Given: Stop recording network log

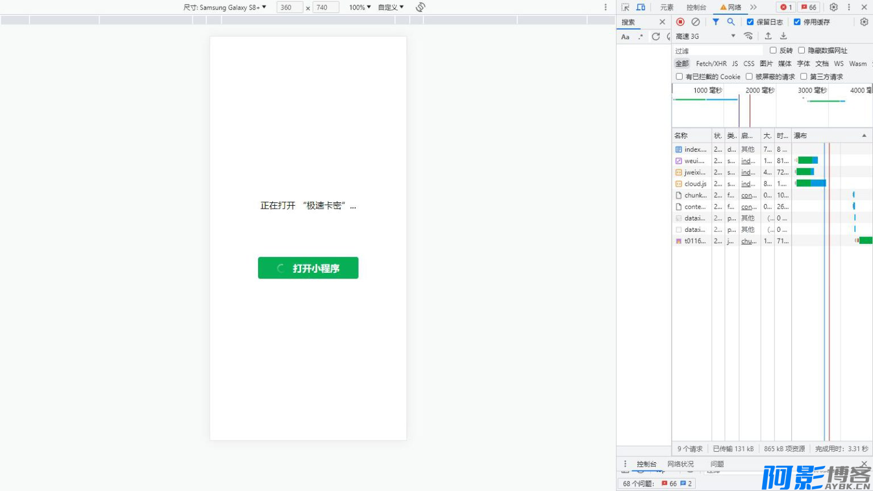Looking at the screenshot, I should tap(680, 22).
